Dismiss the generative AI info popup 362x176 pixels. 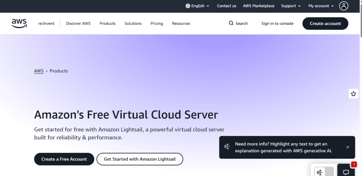click(x=348, y=147)
